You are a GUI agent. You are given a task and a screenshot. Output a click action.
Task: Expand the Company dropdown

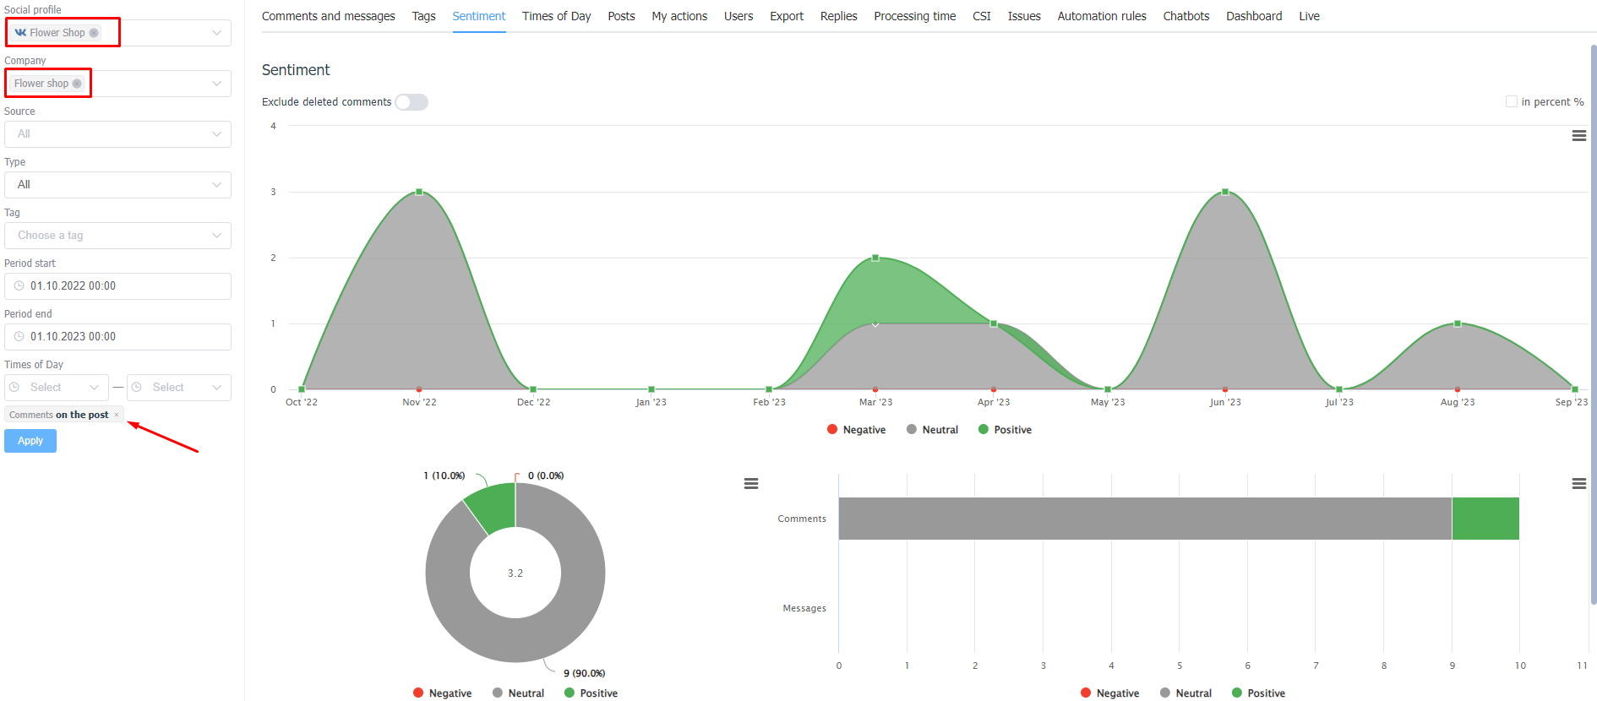pos(216,84)
